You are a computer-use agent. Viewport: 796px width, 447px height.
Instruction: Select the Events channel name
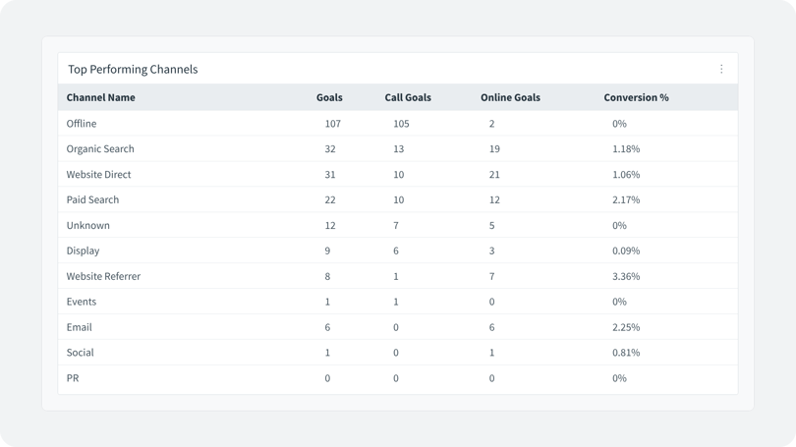tap(82, 302)
